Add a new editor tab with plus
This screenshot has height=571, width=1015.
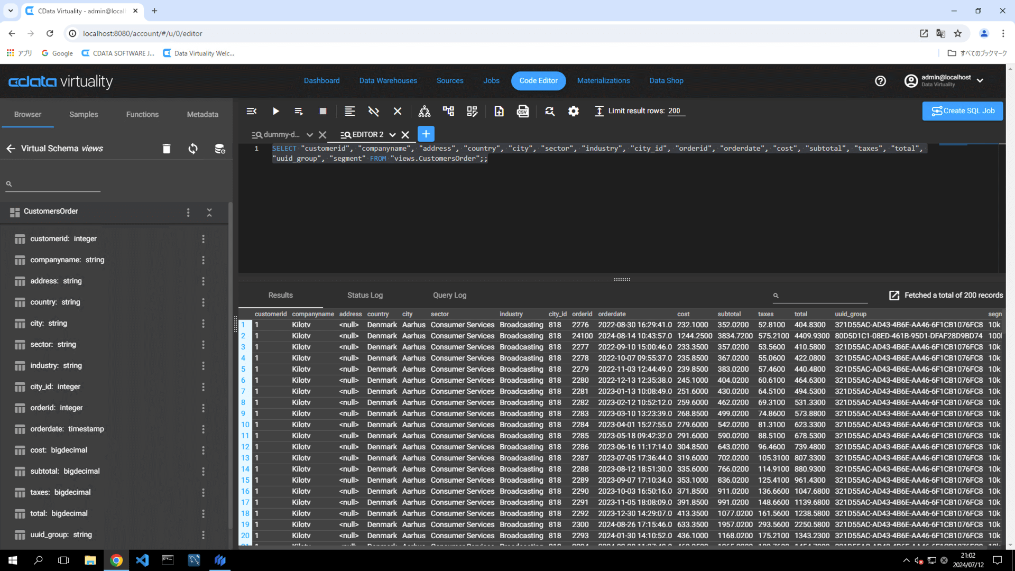(x=426, y=134)
